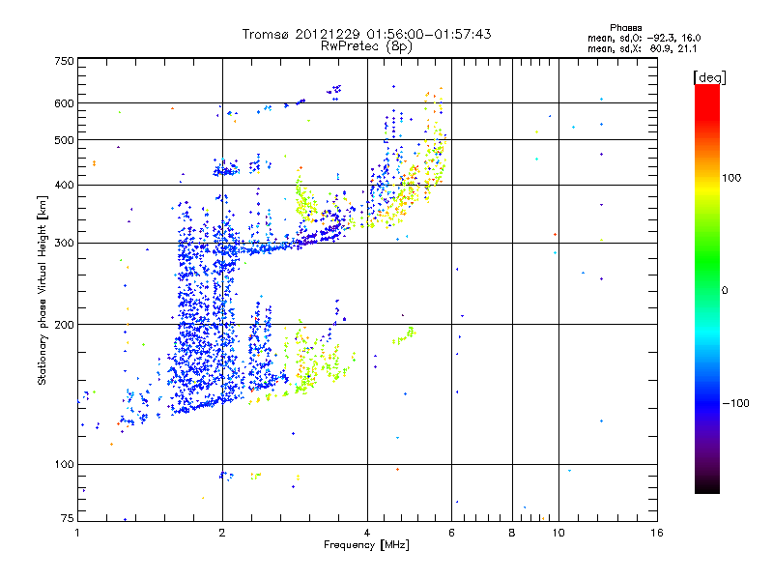Screen dimensions: 773x580
Task: Click the 'mean, sd,X: 80.9, 21.1' statistics line
Action: [x=642, y=48]
